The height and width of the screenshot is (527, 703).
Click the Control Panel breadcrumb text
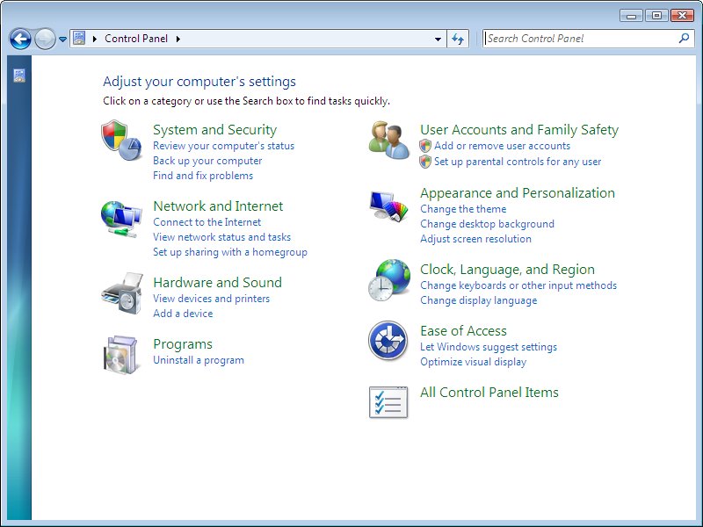coord(136,39)
